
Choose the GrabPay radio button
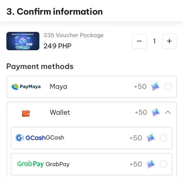coord(163,164)
